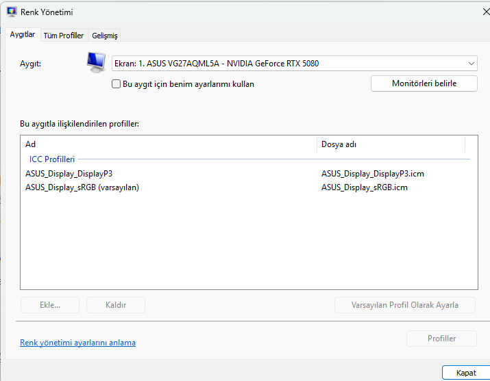Click Monitörleri belirle button
490x381 pixels.
click(x=424, y=83)
